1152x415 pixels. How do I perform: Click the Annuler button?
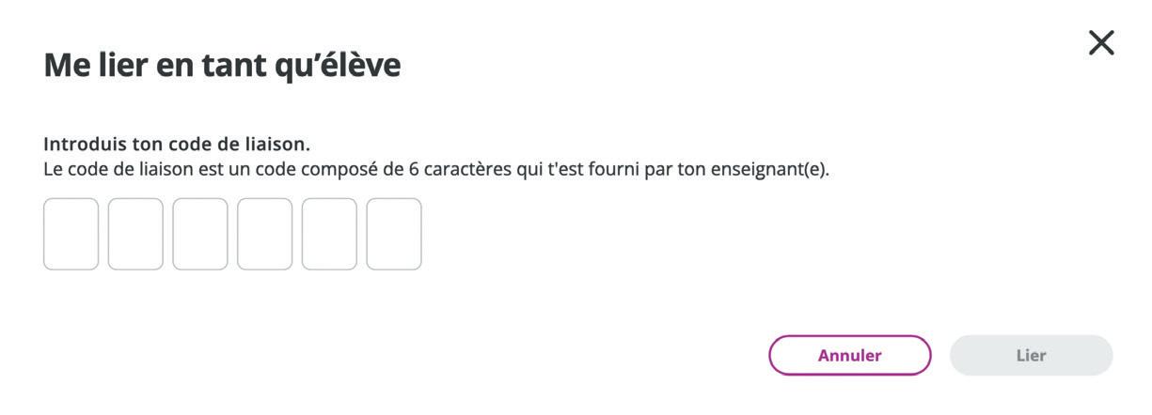pyautogui.click(x=850, y=355)
